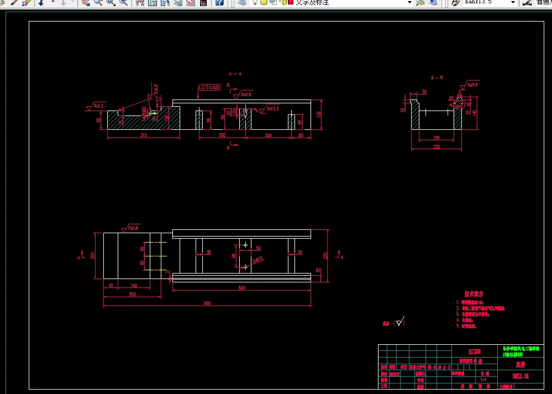Open the dimension style combo box
The image size is (552, 394).
(x=544, y=2)
